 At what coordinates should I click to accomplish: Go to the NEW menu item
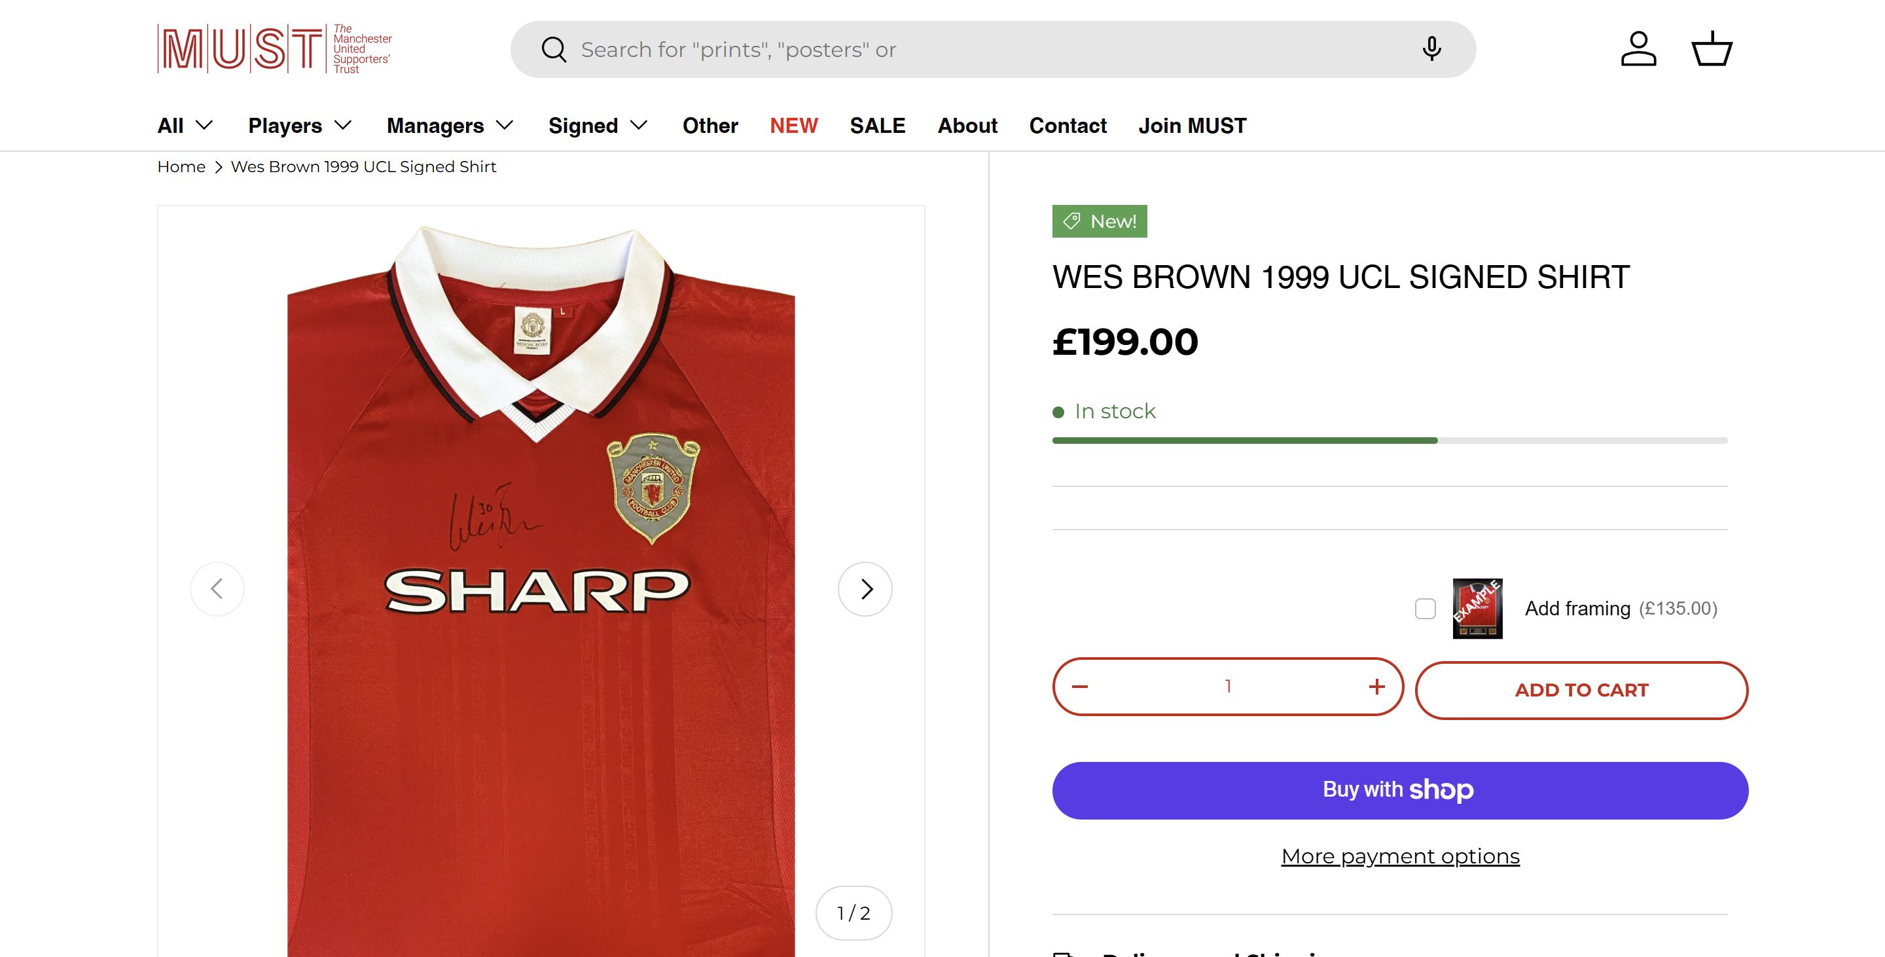pyautogui.click(x=793, y=126)
